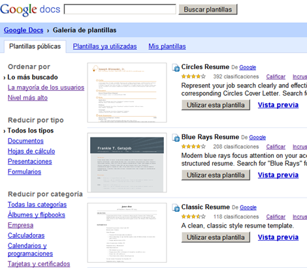Select Todos los tipos filter
Viewport: 307px width, 268px height.
point(31,130)
